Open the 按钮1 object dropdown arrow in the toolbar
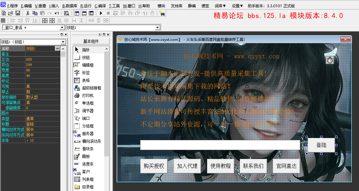Image resolution: width=359 pixels, height=191 pixels. pyautogui.click(x=157, y=28)
